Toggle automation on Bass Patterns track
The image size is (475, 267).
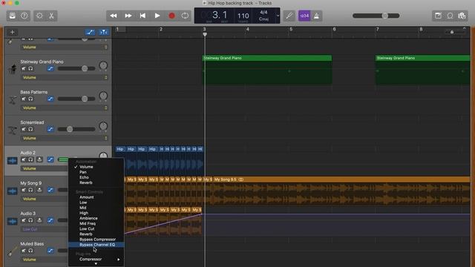(x=50, y=99)
